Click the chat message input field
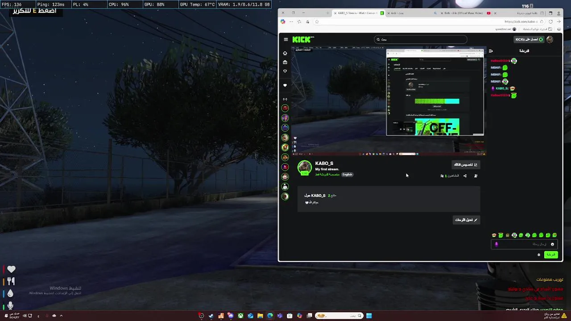The image size is (571, 321). pos(525,244)
